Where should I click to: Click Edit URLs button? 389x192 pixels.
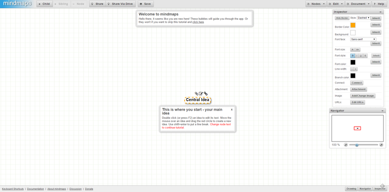click(357, 102)
